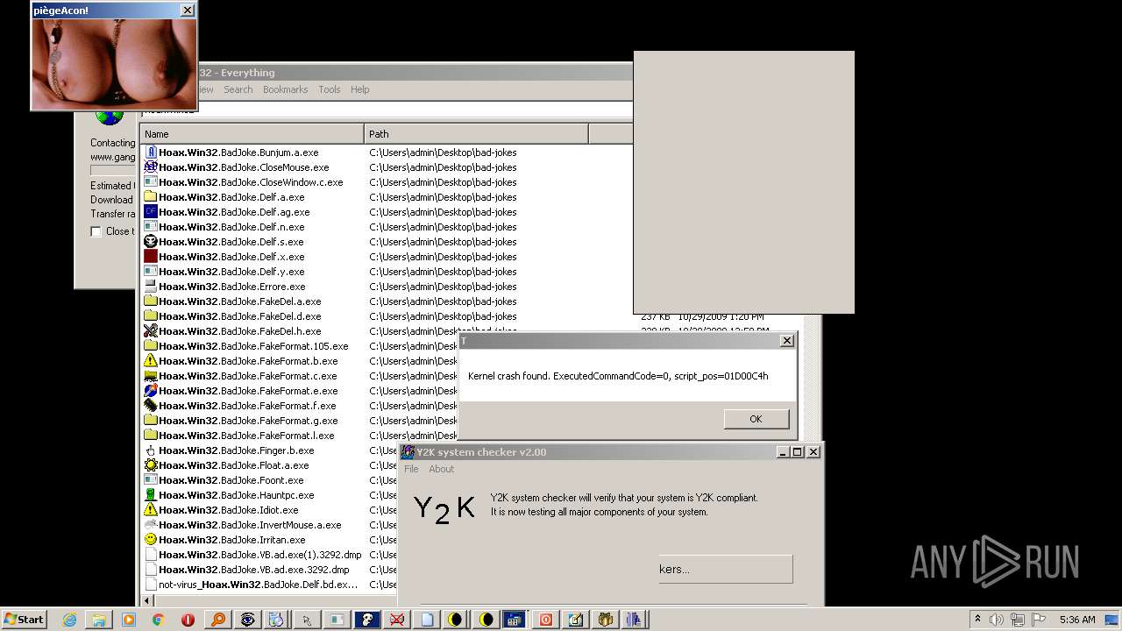1122x631 pixels.
Task: Click the partially visible 'kers...' button
Action: coord(725,569)
